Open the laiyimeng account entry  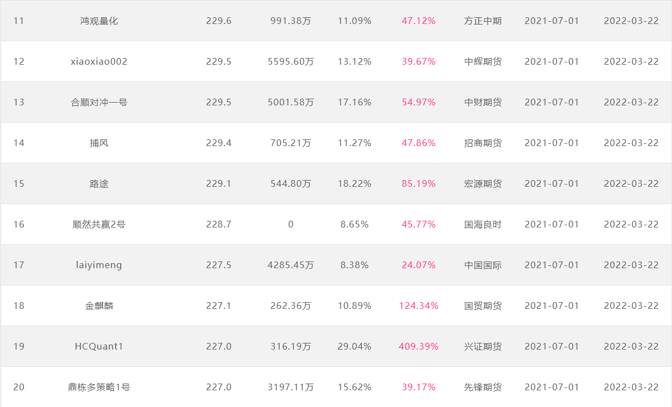pos(99,265)
